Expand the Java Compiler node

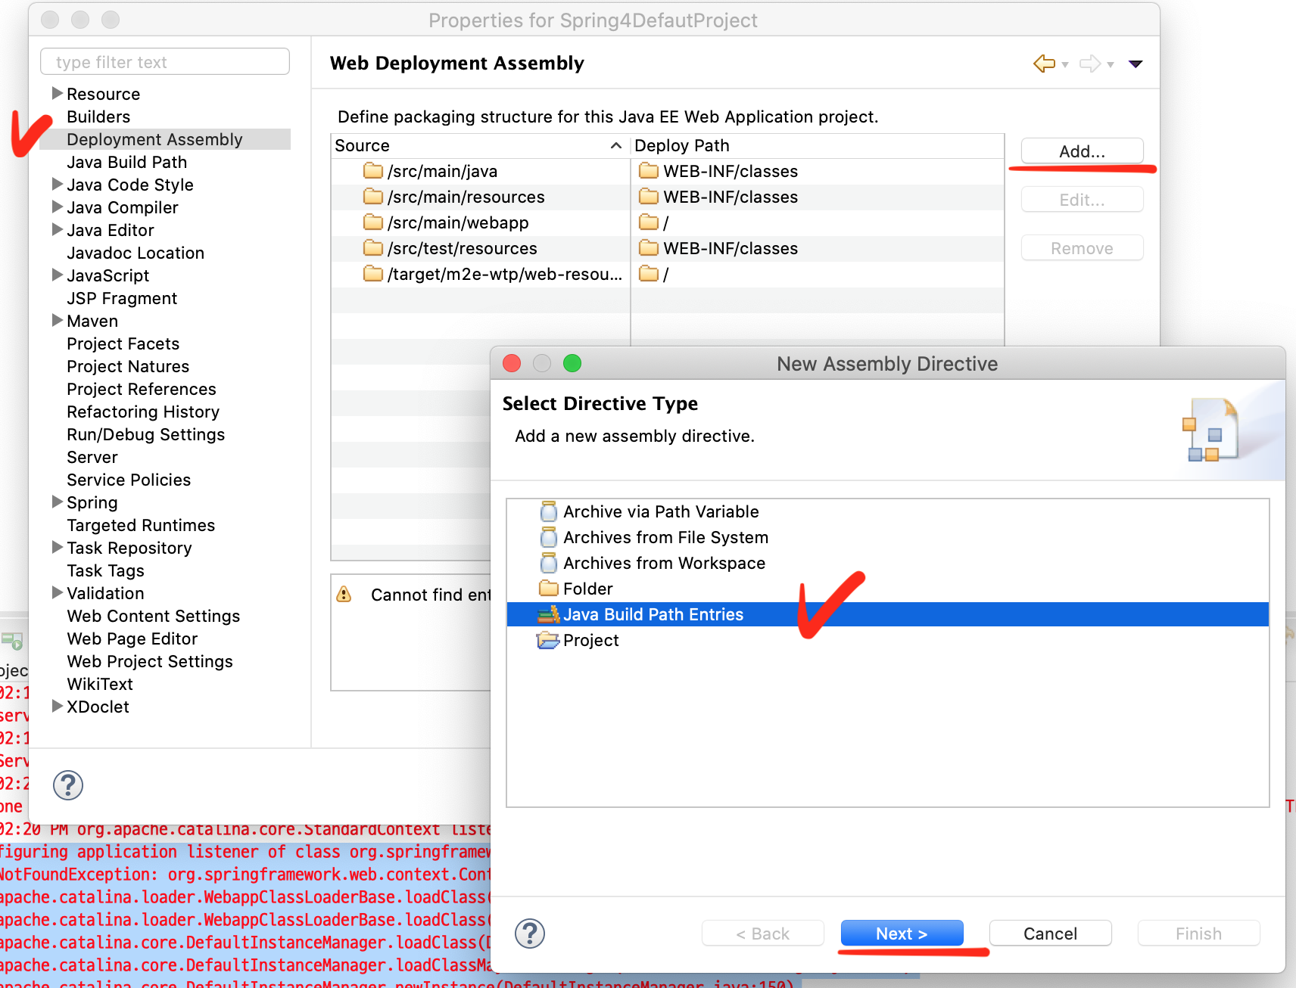click(x=57, y=207)
